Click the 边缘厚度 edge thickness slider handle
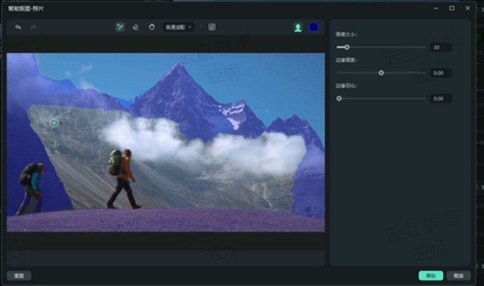The image size is (484, 286). click(x=381, y=73)
